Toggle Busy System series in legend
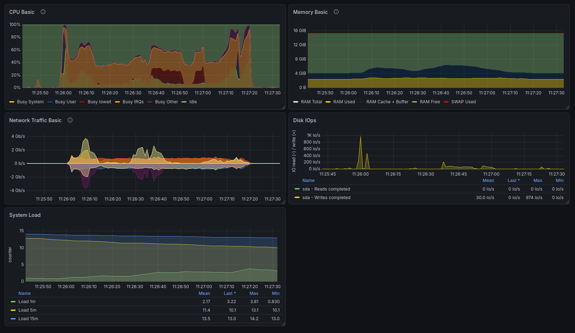575x333 pixels. click(30, 102)
